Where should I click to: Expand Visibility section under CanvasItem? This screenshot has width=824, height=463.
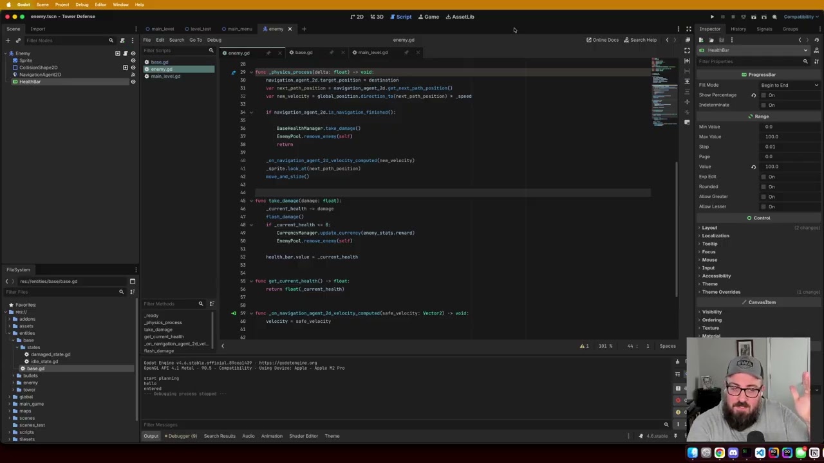(711, 312)
